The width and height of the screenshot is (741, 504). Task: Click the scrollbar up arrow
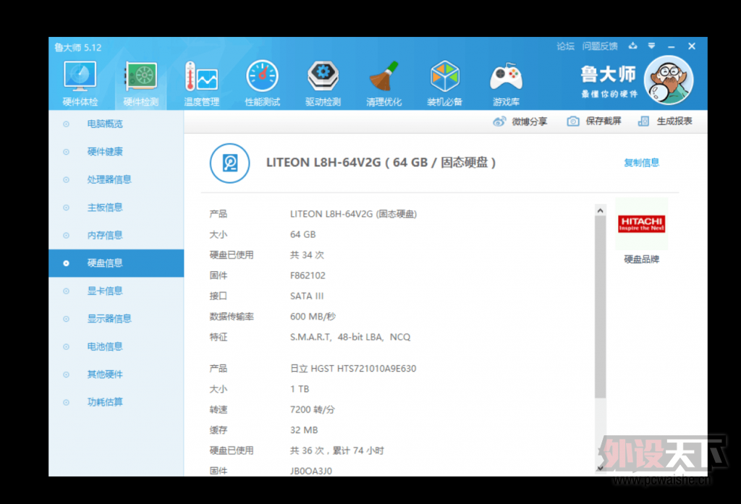click(x=600, y=210)
